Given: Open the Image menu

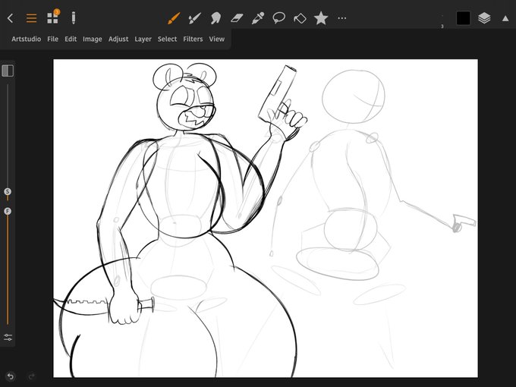Looking at the screenshot, I should coord(92,39).
